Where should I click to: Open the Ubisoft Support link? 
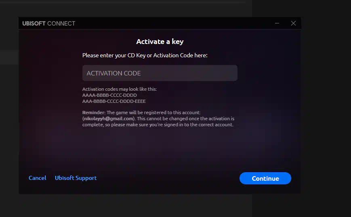click(x=76, y=178)
